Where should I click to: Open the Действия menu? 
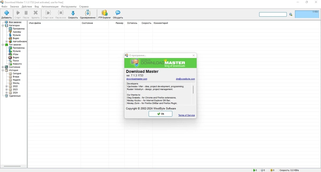(27, 6)
